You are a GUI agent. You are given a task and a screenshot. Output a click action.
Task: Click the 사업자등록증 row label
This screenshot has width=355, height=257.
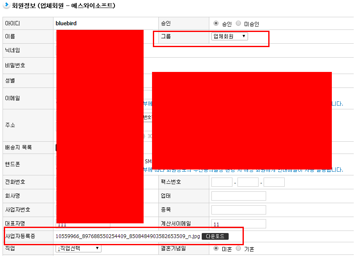(20, 236)
